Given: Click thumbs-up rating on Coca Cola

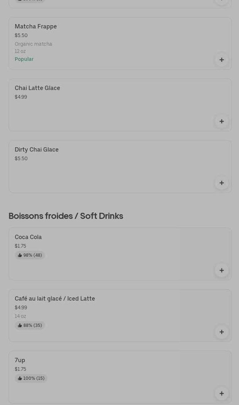Looking at the screenshot, I should coord(30,255).
